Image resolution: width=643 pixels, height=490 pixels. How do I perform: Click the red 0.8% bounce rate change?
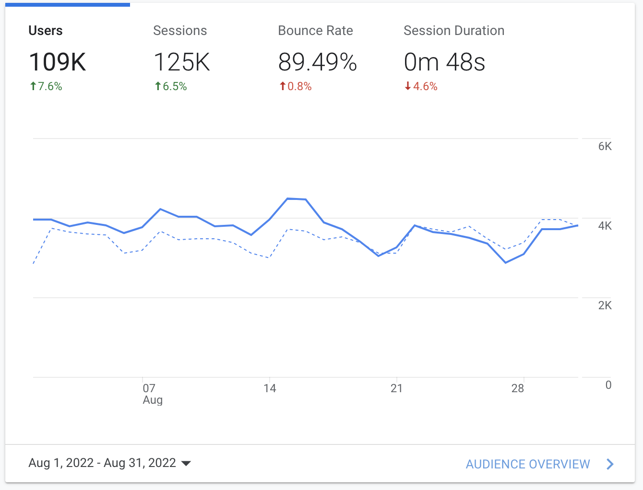coord(296,86)
